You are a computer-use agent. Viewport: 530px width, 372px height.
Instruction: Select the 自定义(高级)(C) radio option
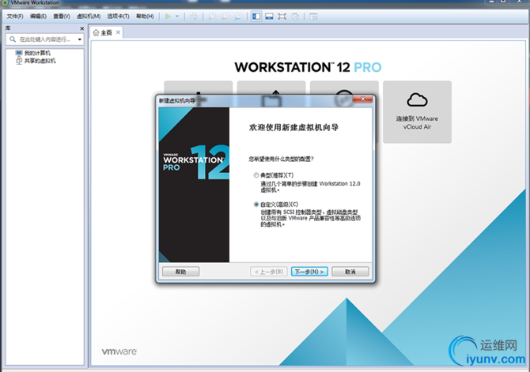coord(256,205)
